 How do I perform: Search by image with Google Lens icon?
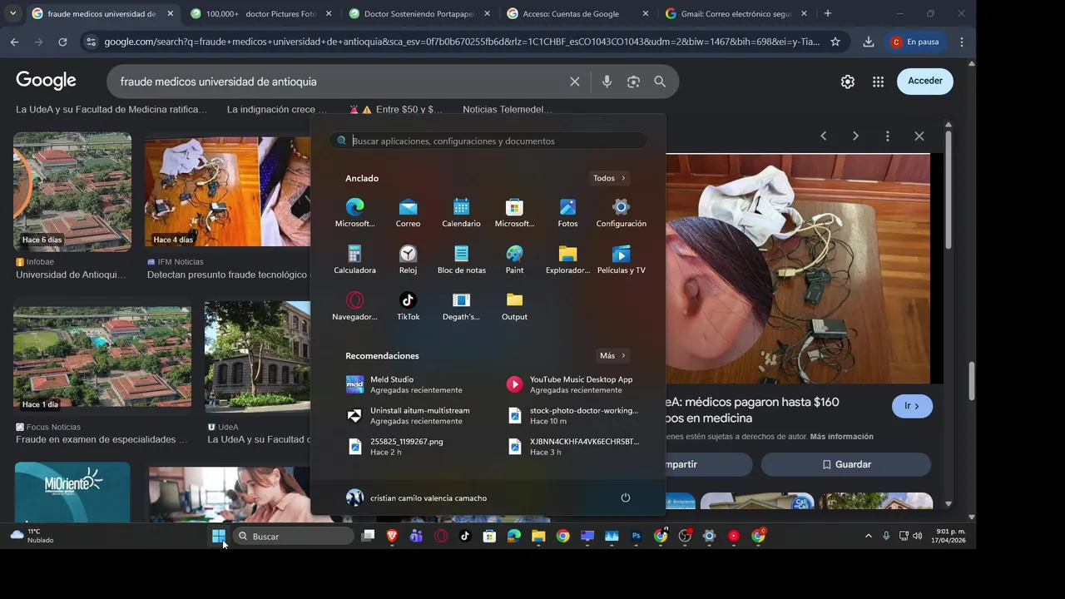[633, 82]
